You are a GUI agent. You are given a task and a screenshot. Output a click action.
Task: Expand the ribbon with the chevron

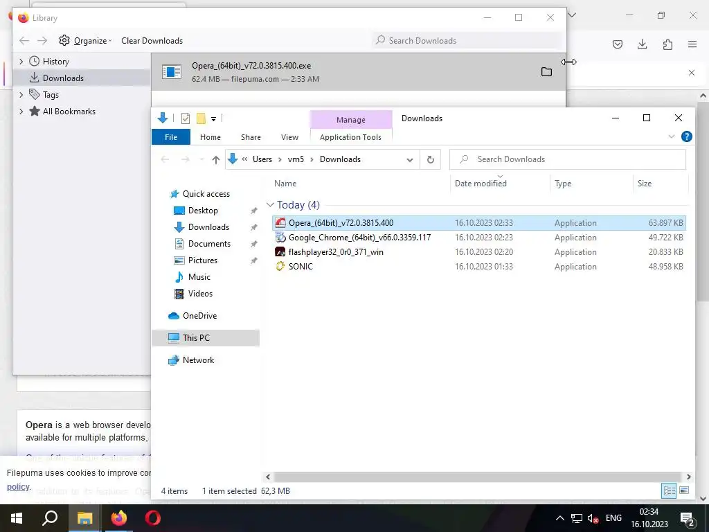(x=672, y=136)
